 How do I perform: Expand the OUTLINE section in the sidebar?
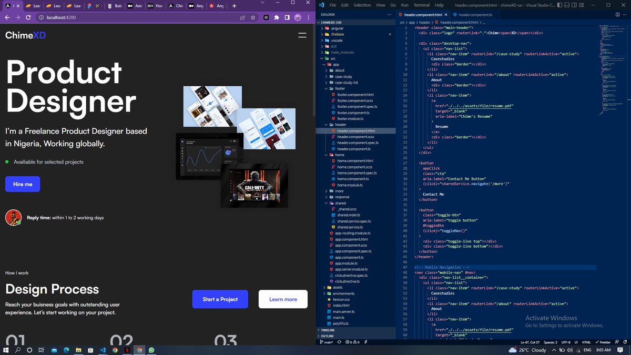(328, 336)
